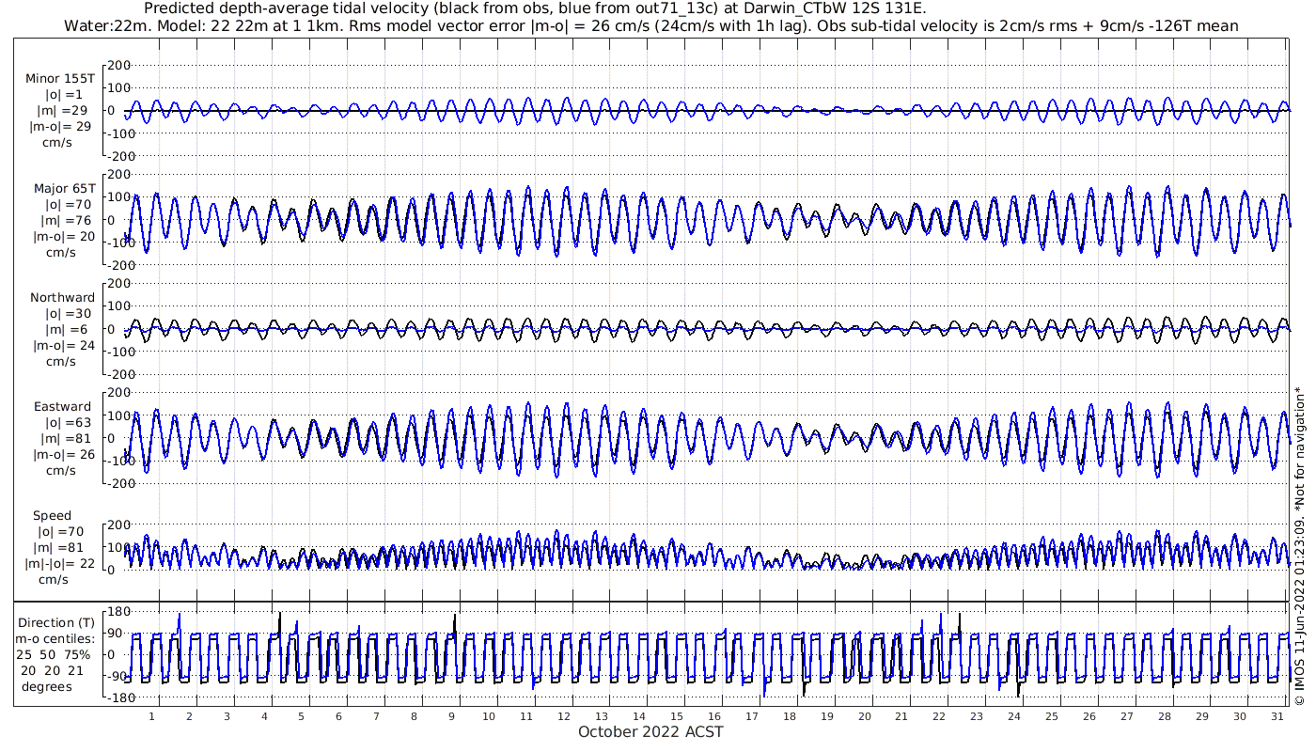This screenshot has height=752, width=1316.
Task: Click the 'degrees' unit label in Direction panel
Action: (x=47, y=687)
